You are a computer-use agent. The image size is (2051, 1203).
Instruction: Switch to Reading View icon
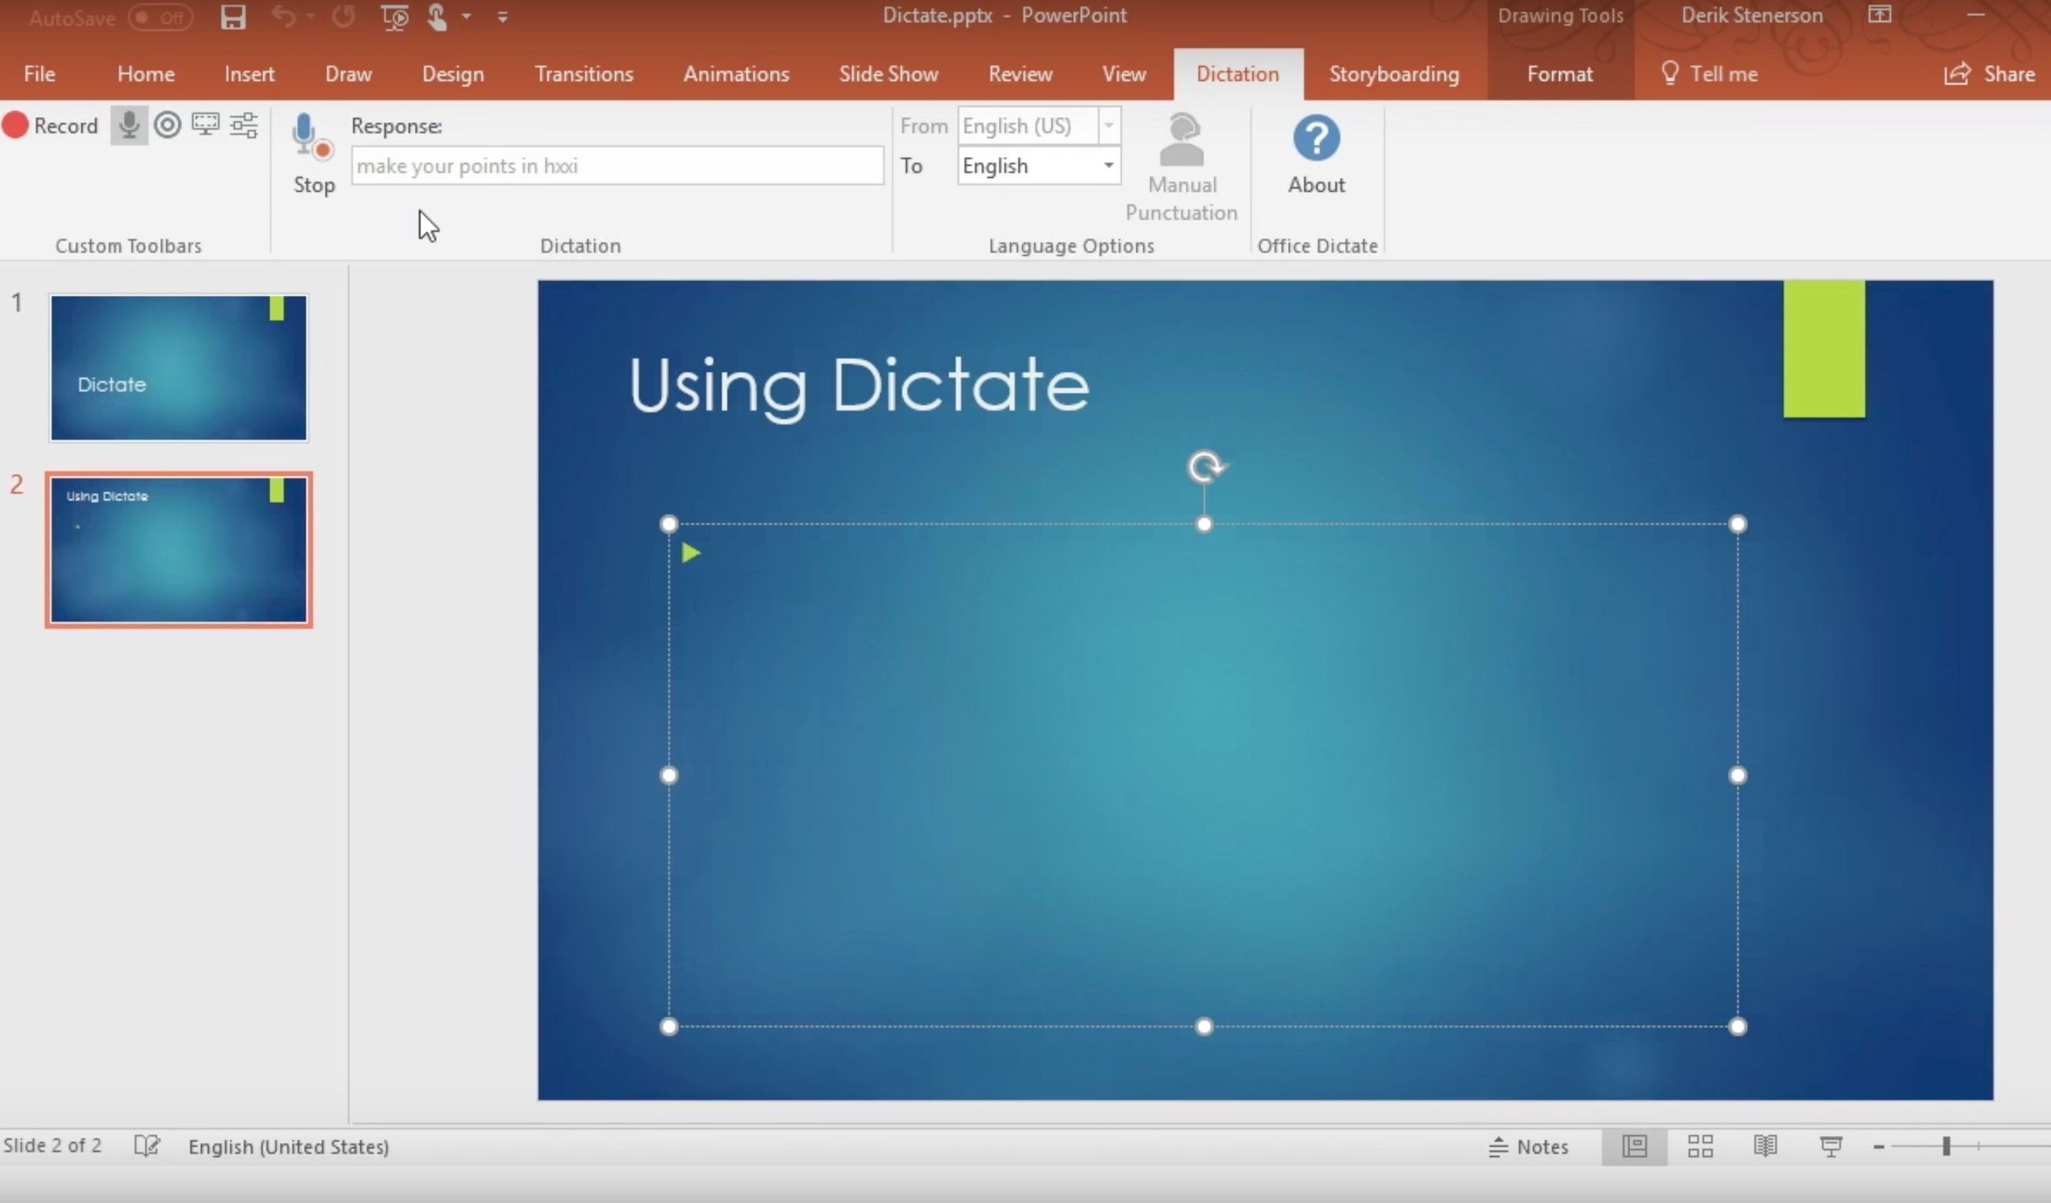pyautogui.click(x=1765, y=1146)
